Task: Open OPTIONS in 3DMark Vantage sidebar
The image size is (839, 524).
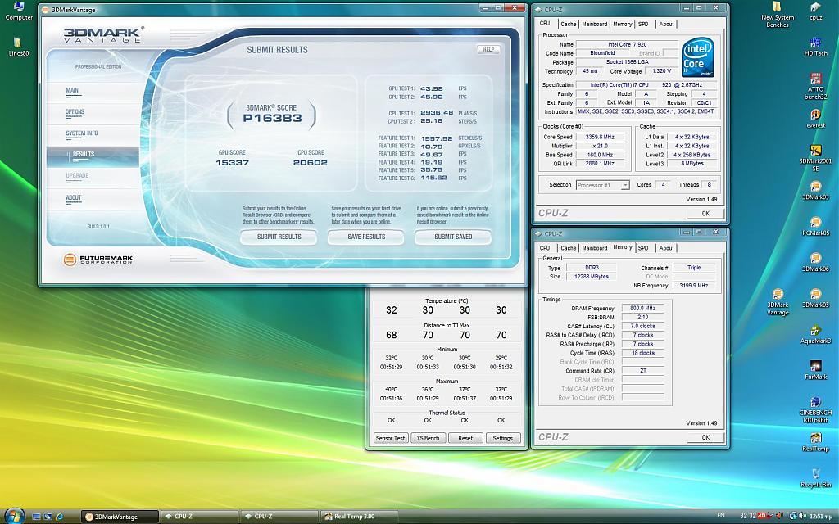Action: pyautogui.click(x=75, y=111)
